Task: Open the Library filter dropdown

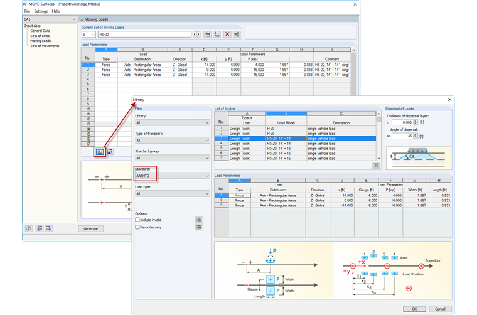Action: (173, 122)
